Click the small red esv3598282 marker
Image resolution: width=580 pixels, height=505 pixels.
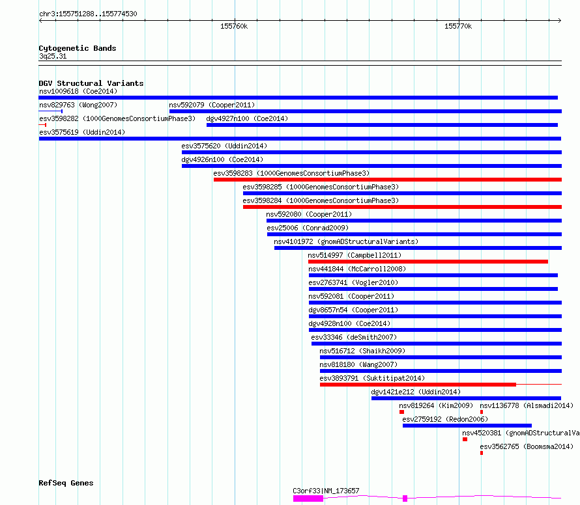[x=42, y=125]
